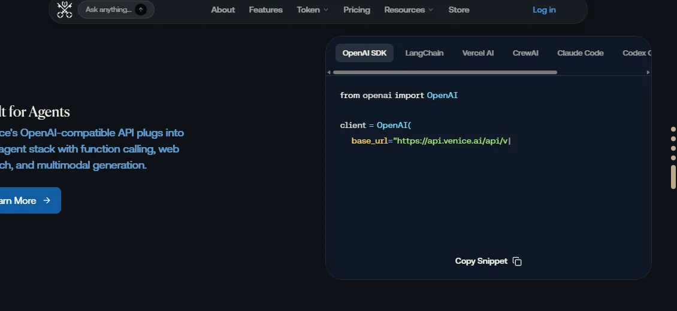Click the 'from openai import OpenAI' line
This screenshot has width=677, height=311.
pyautogui.click(x=399, y=95)
